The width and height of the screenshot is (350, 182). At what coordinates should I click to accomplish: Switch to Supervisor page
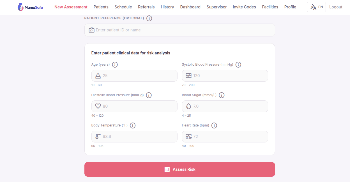(x=217, y=7)
